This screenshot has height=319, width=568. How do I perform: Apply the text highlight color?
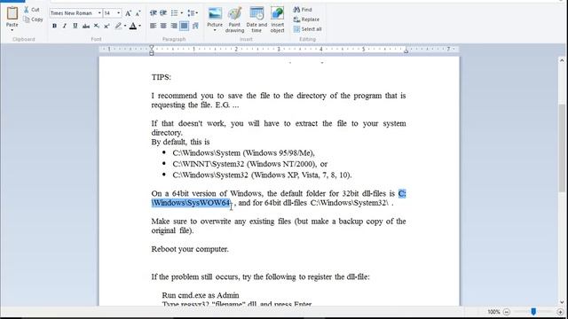[x=118, y=26]
